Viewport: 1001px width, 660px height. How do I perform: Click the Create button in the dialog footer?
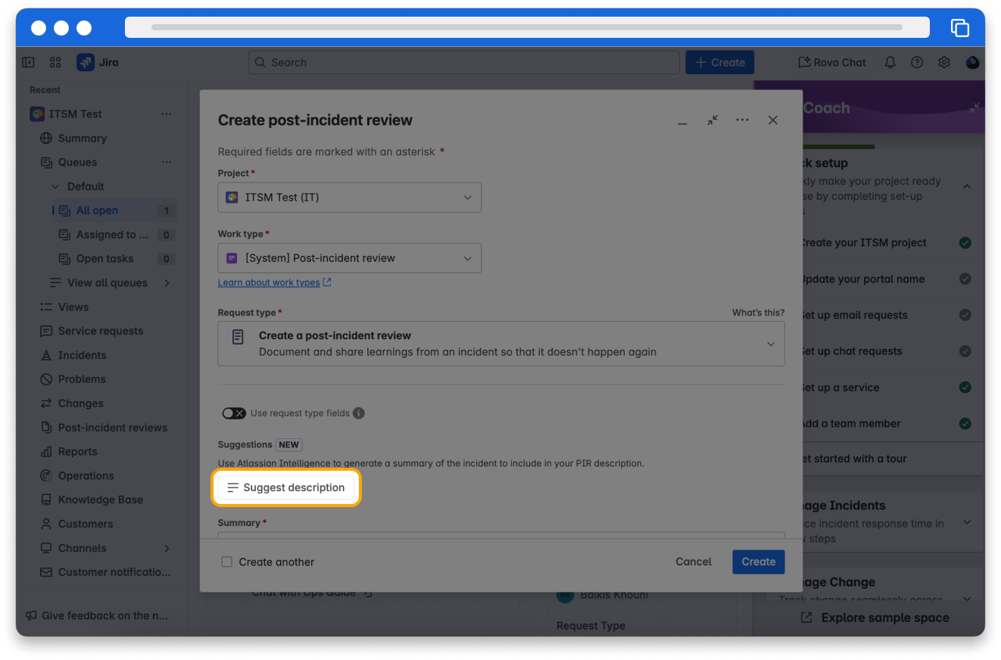tap(759, 562)
